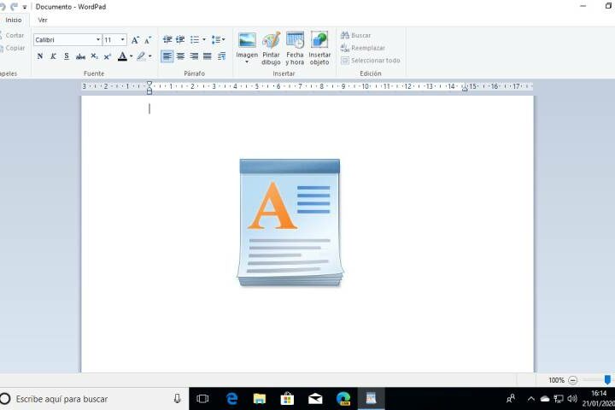The height and width of the screenshot is (410, 615).
Task: Click the Redo quick access icon
Action: pos(15,7)
